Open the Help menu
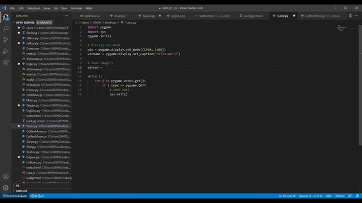 (89, 8)
